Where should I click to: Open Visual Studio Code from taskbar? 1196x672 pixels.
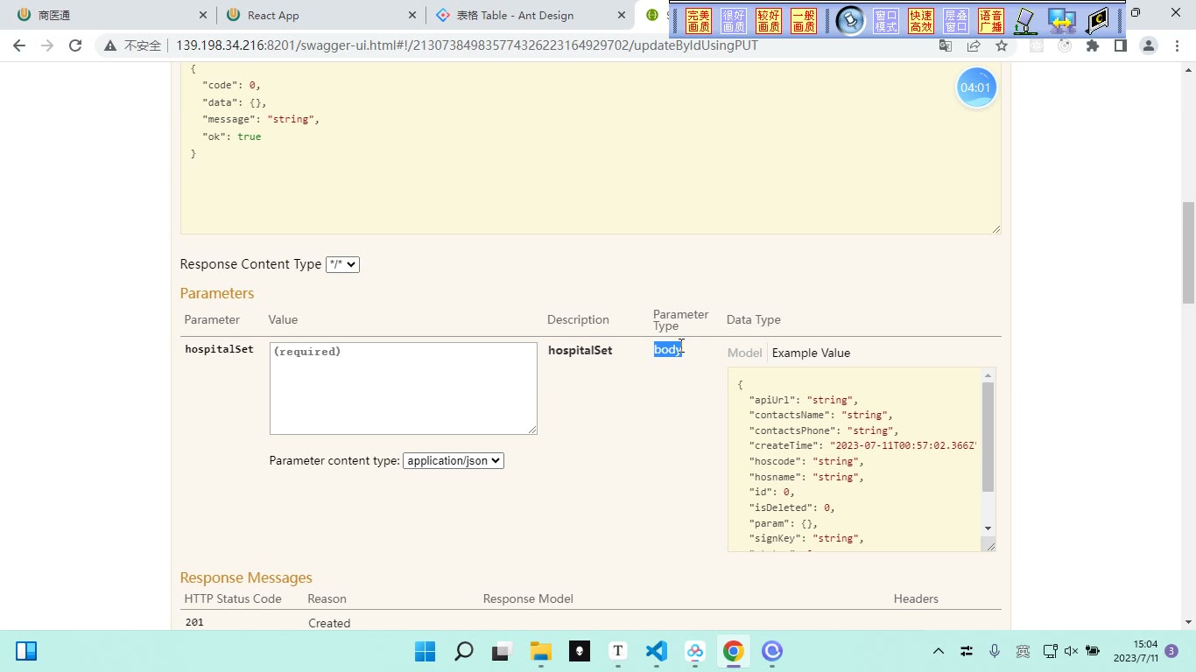(x=657, y=651)
